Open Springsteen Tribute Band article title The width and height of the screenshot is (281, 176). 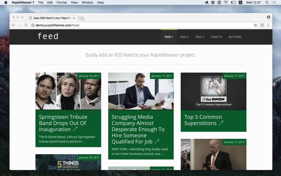point(63,123)
